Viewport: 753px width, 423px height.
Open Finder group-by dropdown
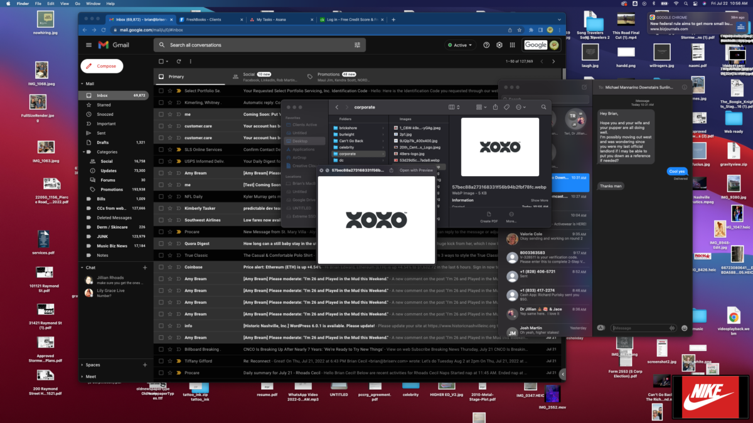tap(480, 107)
